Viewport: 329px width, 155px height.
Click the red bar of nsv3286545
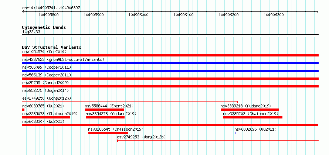[x=108, y=133]
